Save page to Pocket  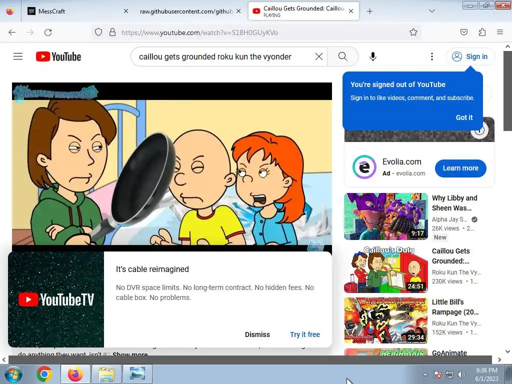[x=463, y=32]
